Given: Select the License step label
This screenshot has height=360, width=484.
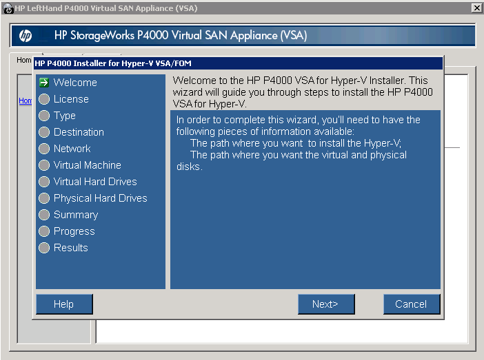Looking at the screenshot, I should [71, 99].
